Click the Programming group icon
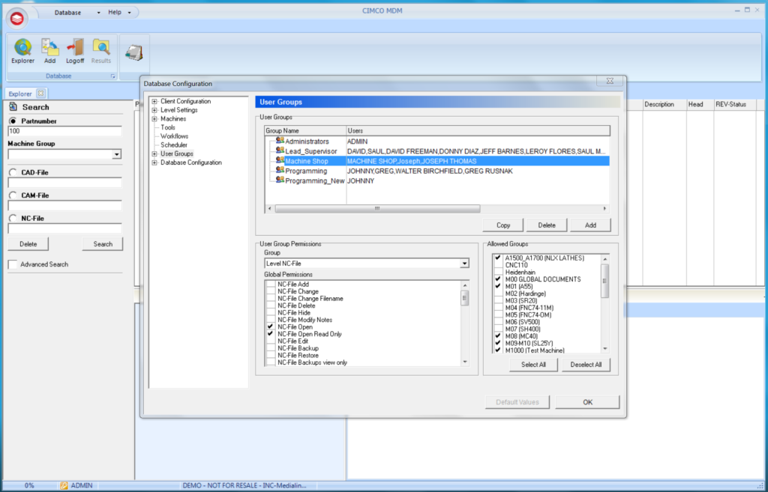The width and height of the screenshot is (768, 492). point(280,170)
